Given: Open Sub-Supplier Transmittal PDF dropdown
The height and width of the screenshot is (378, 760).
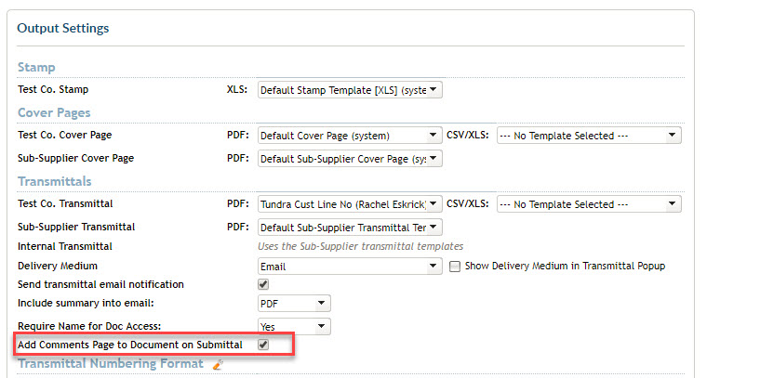Looking at the screenshot, I should tap(350, 227).
